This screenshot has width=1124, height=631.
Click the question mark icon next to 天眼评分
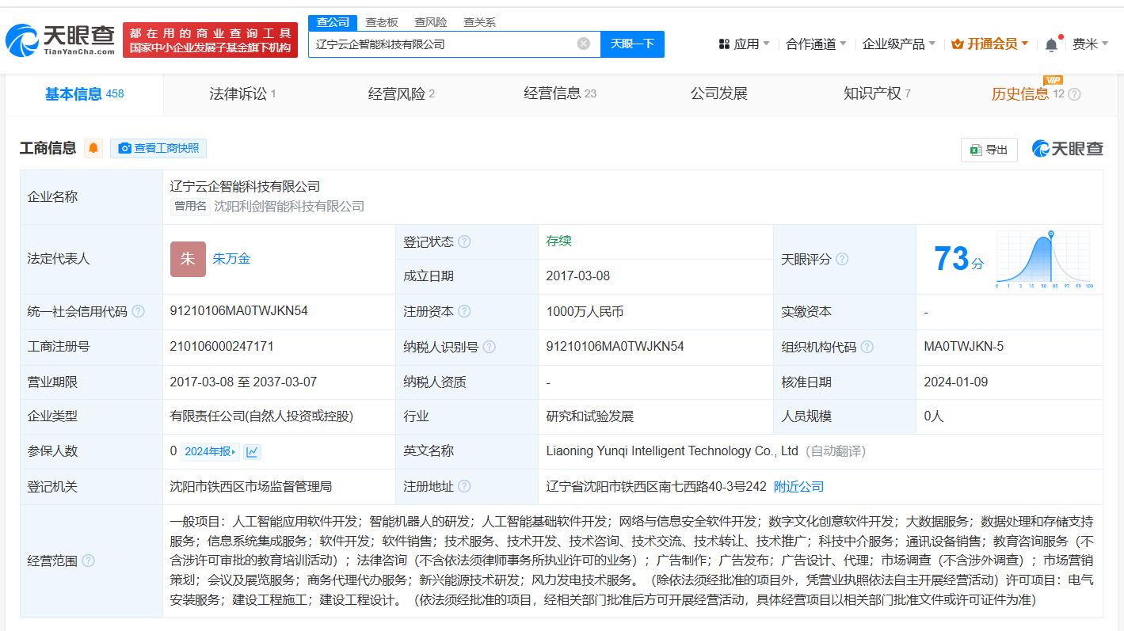pyautogui.click(x=842, y=260)
